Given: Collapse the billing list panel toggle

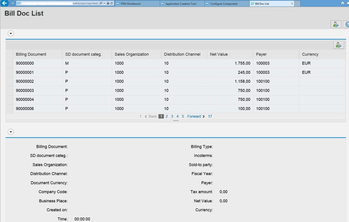Looking at the screenshot, I should [11, 33].
